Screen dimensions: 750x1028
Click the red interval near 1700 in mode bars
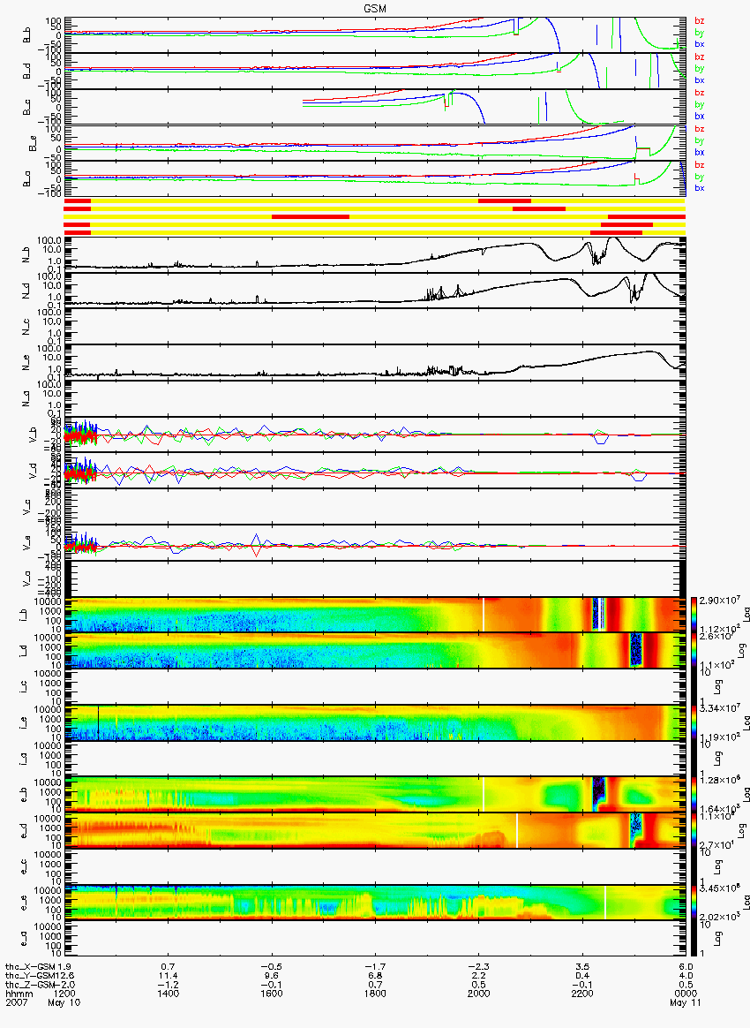coord(311,216)
